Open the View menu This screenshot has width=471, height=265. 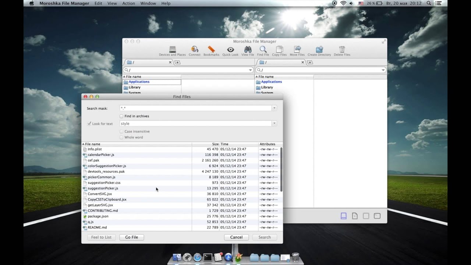click(x=112, y=3)
